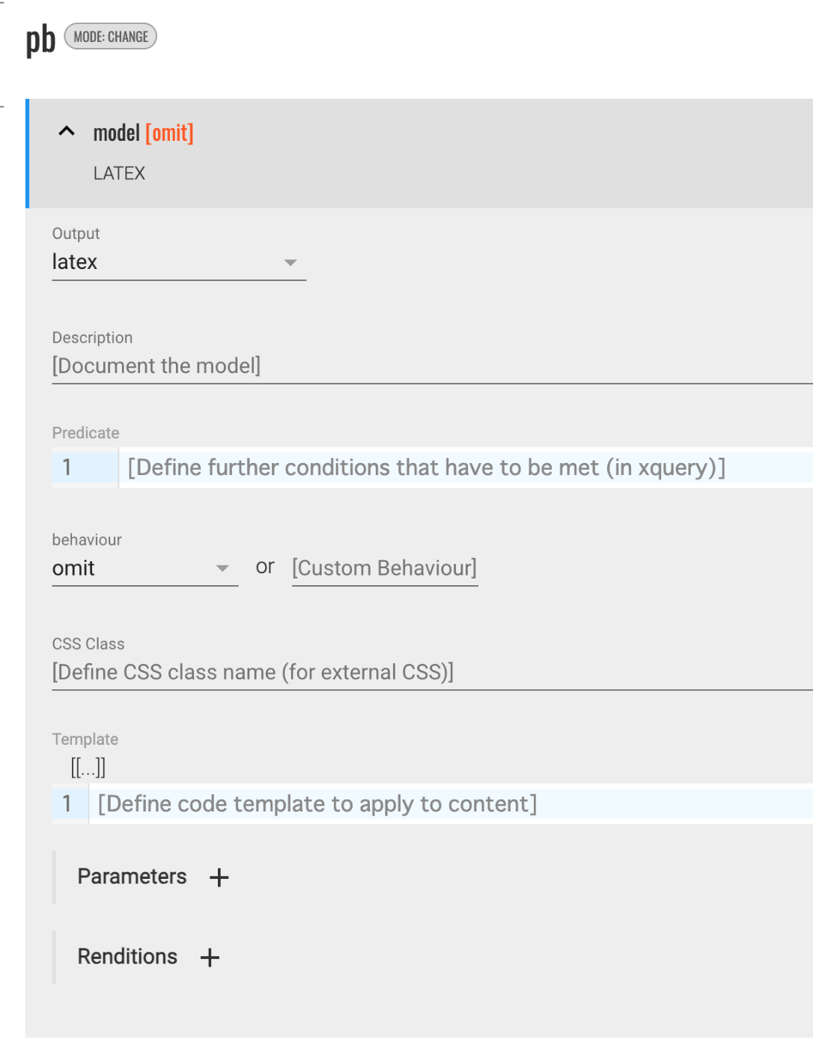This screenshot has width=813, height=1049.
Task: Click the Renditions section label
Action: tap(127, 957)
